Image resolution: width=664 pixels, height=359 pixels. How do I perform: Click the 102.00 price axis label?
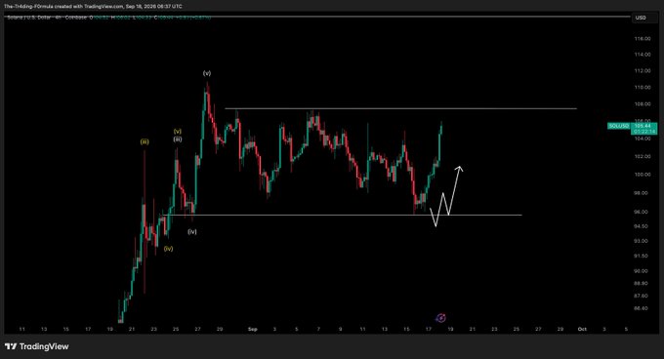[643, 156]
